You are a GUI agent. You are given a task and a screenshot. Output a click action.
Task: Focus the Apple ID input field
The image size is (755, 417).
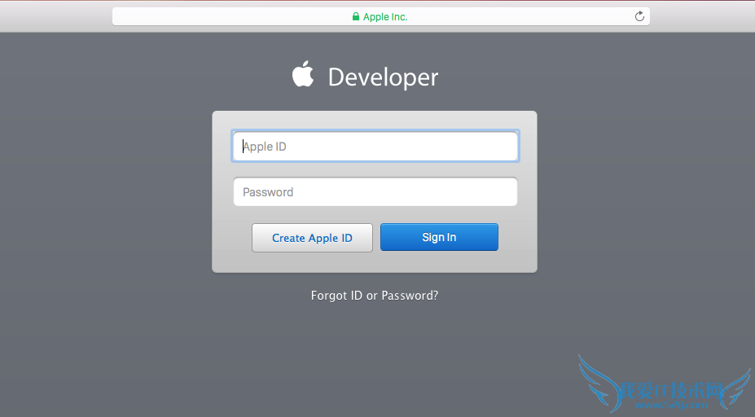point(375,146)
